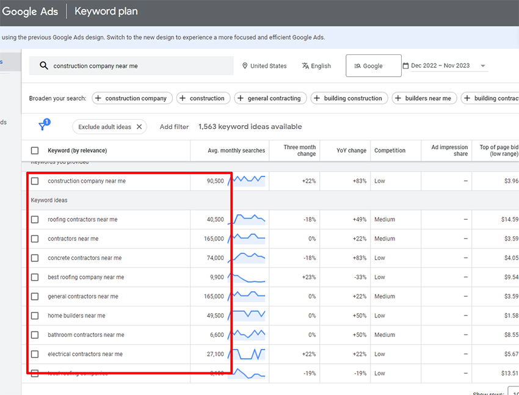Check 'electrical contractors near me' row

pos(35,354)
